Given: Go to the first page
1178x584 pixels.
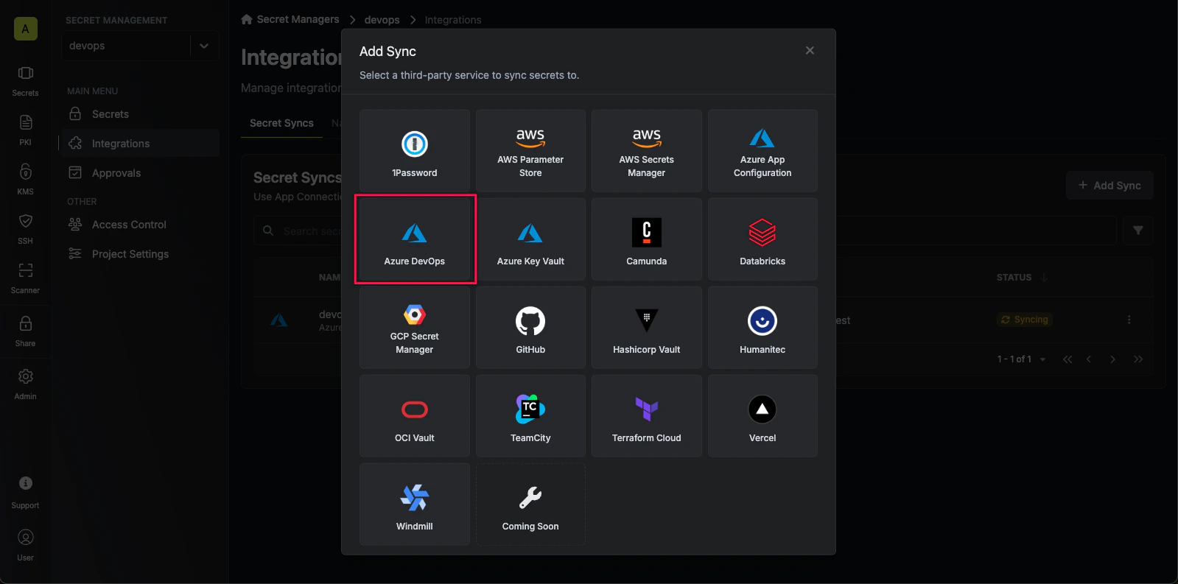Looking at the screenshot, I should 1067,359.
